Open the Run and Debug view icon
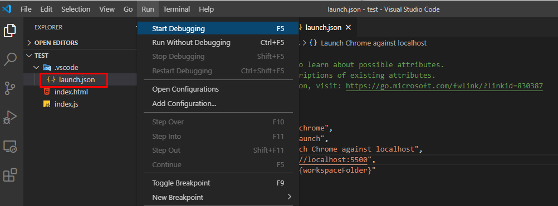 pyautogui.click(x=10, y=117)
